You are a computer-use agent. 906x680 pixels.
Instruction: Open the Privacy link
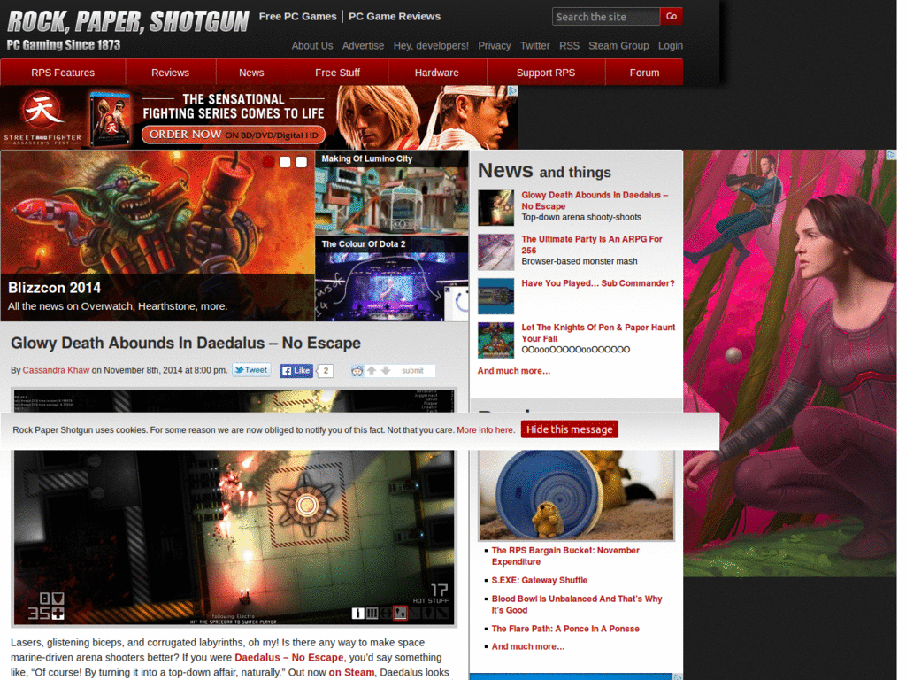(x=495, y=46)
